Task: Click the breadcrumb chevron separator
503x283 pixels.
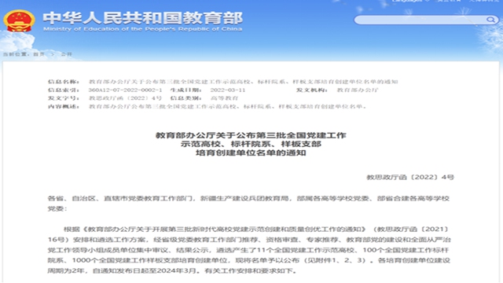Action: (53, 54)
